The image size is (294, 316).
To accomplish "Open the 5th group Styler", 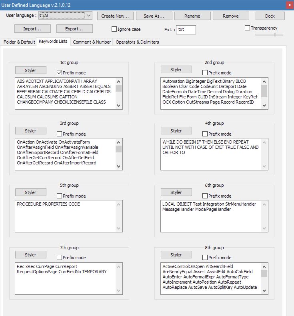I will click(31, 192).
